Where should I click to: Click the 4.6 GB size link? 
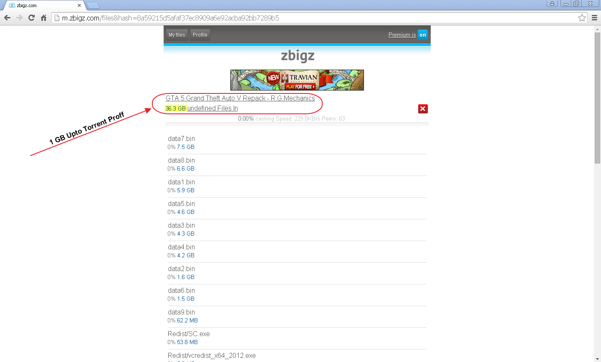click(186, 212)
